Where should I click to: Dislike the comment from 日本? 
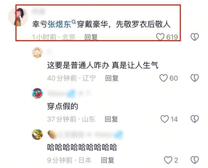pos(195,160)
